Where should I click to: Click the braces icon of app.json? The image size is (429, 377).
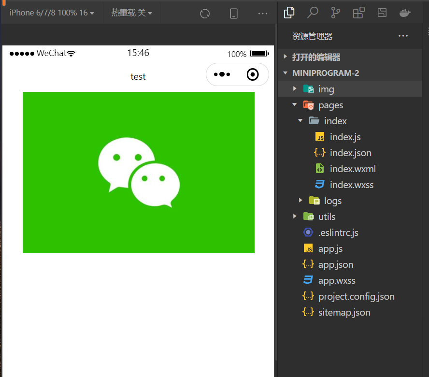[x=308, y=264]
